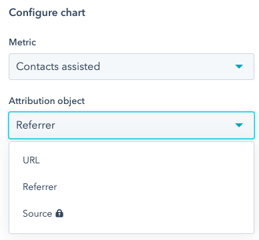The width and height of the screenshot is (259, 240).
Task: Expand the Contacts assisted metric selector
Action: pos(132,67)
